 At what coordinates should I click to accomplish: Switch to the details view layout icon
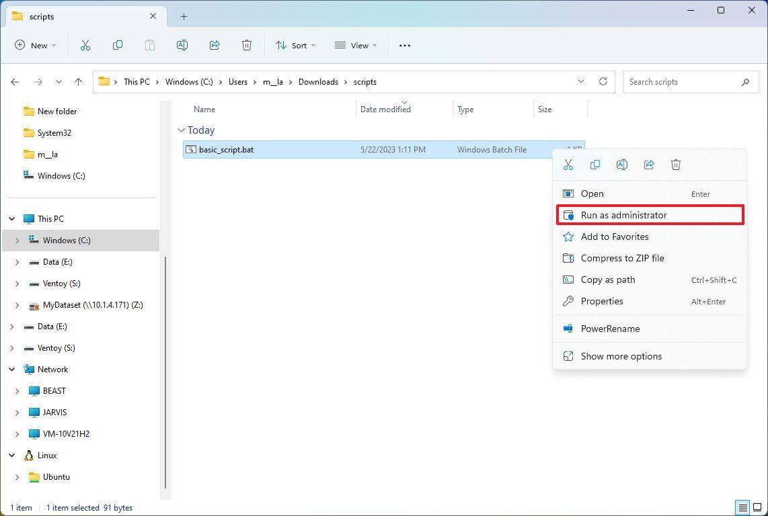743,508
